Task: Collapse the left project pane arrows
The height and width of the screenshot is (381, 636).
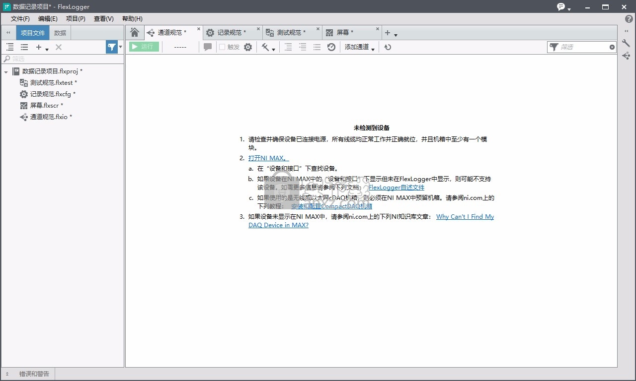Action: pyautogui.click(x=8, y=33)
